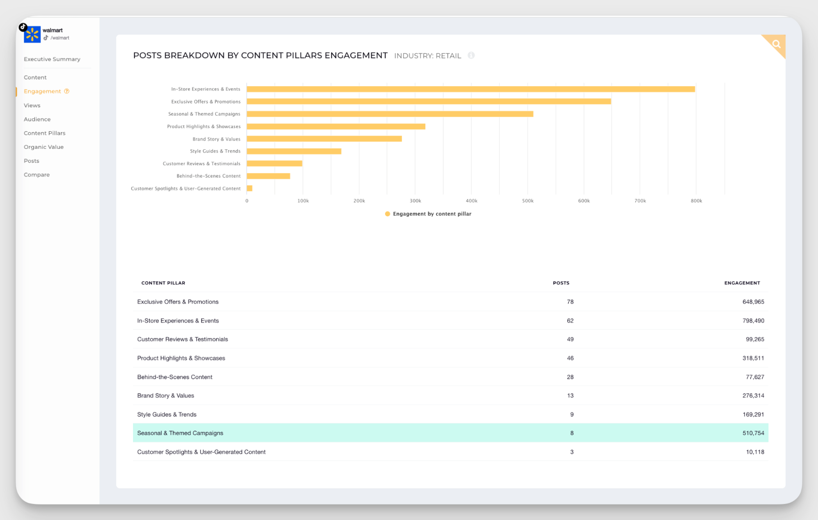This screenshot has height=520, width=818.
Task: Open the Audience section
Action: [x=37, y=119]
